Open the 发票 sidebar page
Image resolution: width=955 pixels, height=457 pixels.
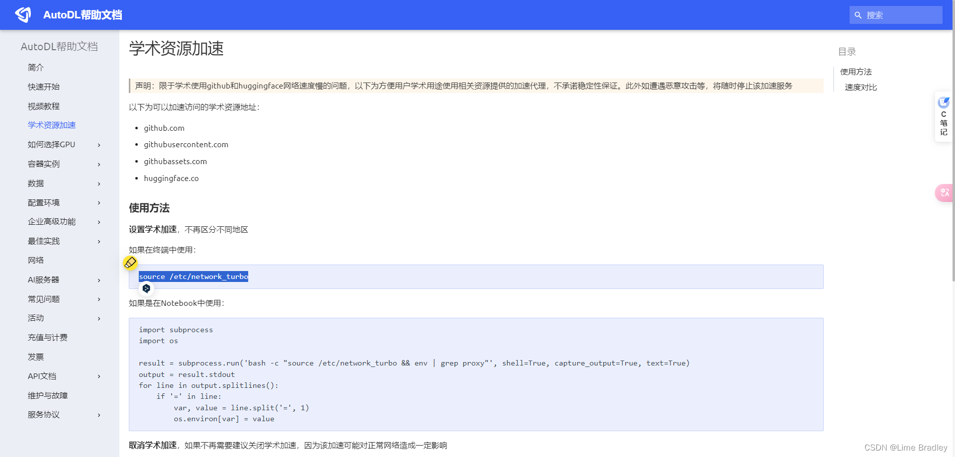tap(36, 357)
